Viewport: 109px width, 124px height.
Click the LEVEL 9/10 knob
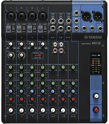pos(73,110)
